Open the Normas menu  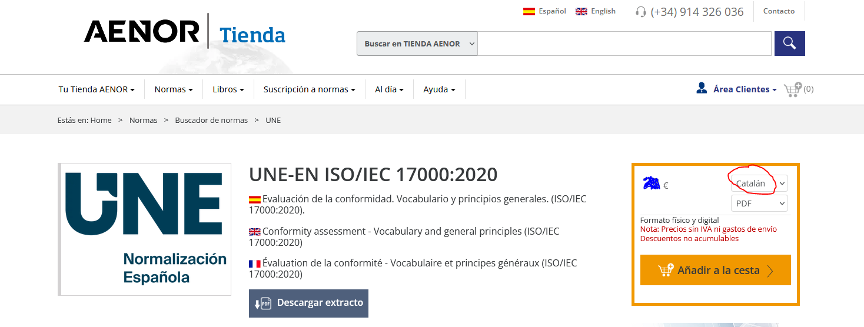(174, 89)
